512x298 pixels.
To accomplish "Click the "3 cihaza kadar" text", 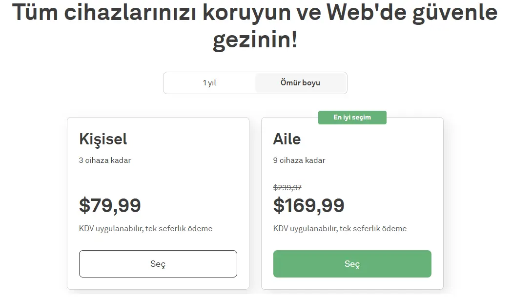I will [x=105, y=160].
